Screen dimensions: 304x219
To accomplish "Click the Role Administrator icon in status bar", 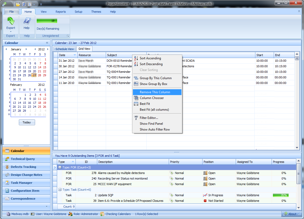I will tap(70, 214).
